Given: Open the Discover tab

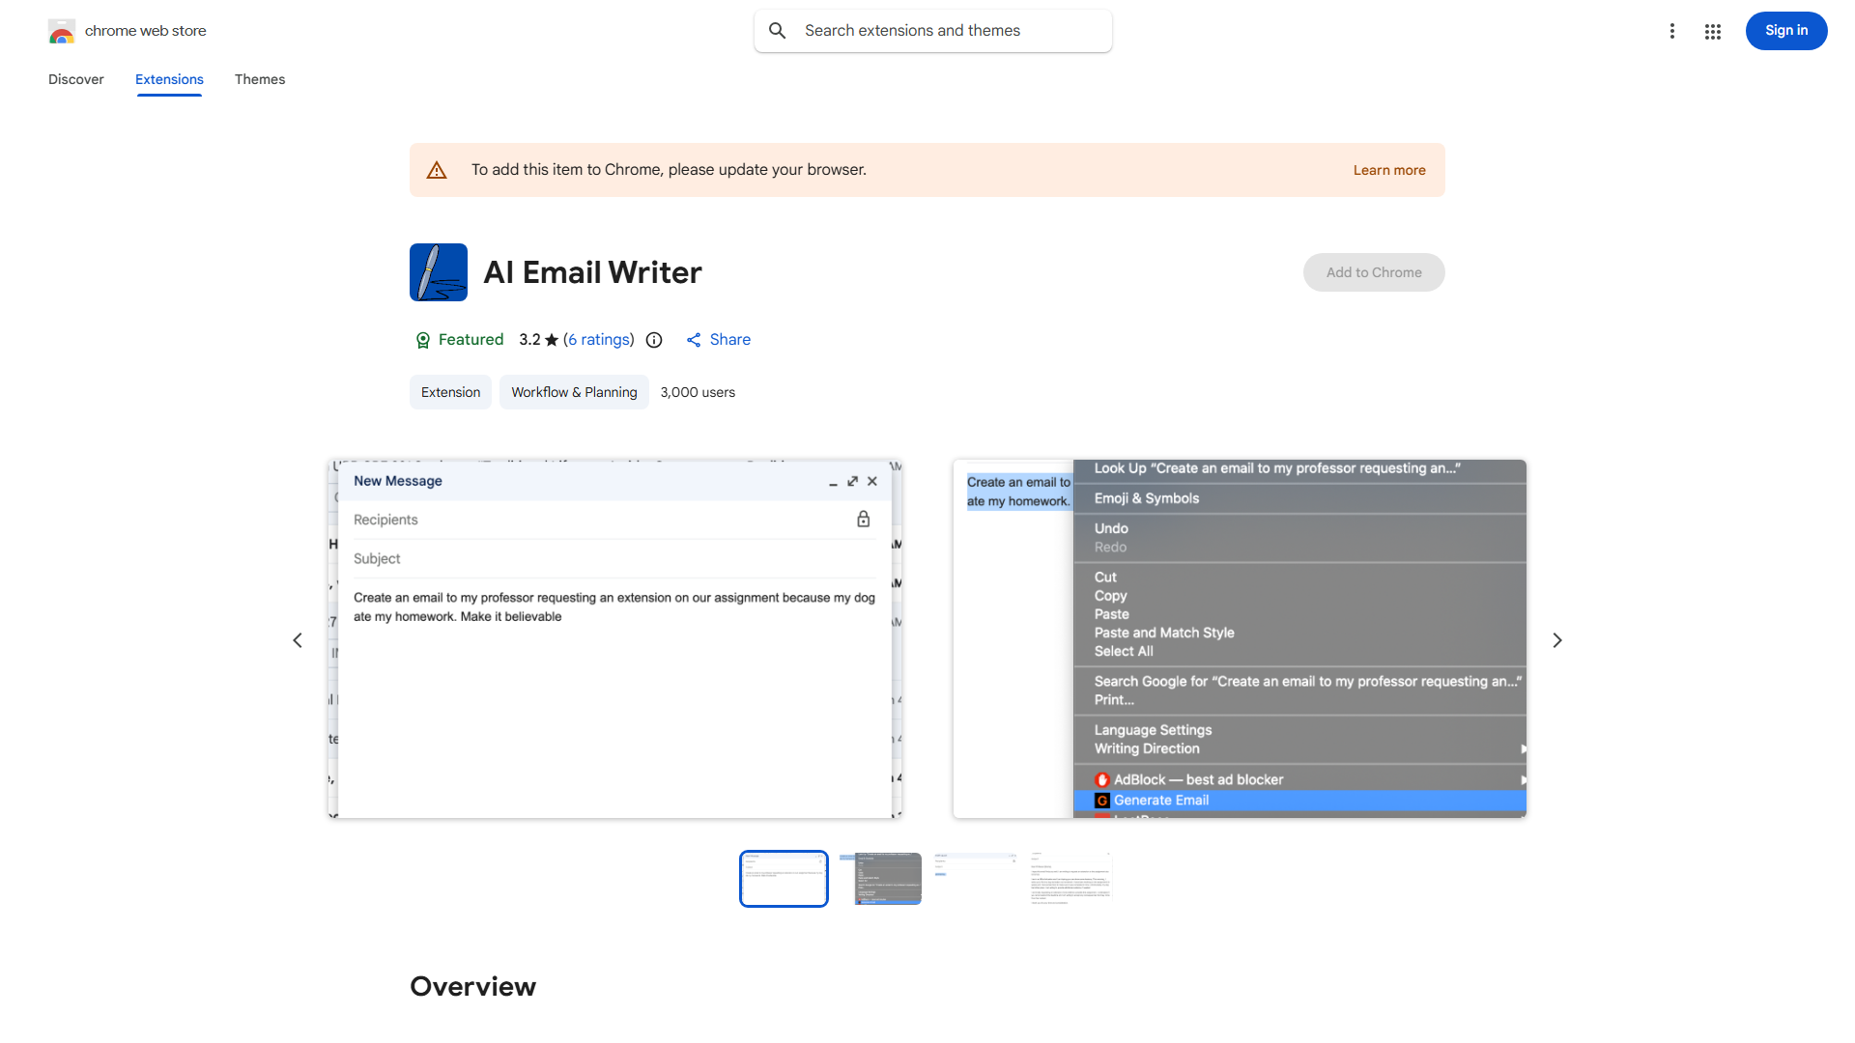Looking at the screenshot, I should coord(75,79).
